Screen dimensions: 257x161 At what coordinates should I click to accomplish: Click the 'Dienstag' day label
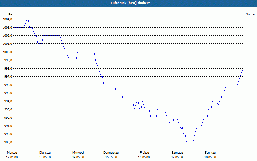[x=45, y=153]
